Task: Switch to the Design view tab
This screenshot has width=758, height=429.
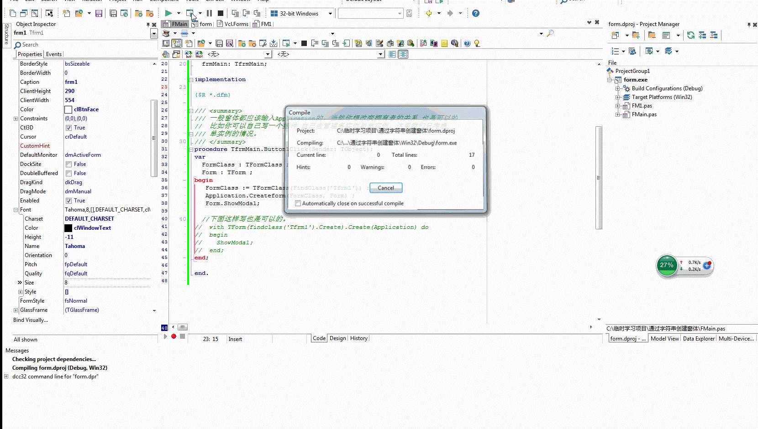Action: pyautogui.click(x=338, y=338)
